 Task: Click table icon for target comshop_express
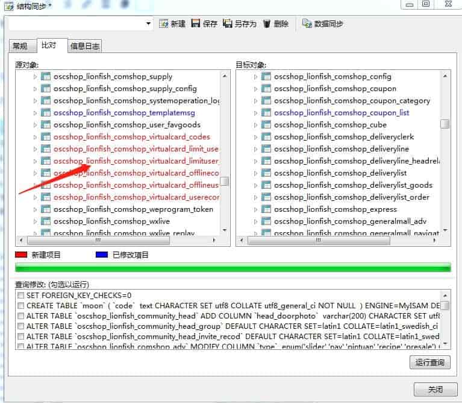[x=266, y=209]
